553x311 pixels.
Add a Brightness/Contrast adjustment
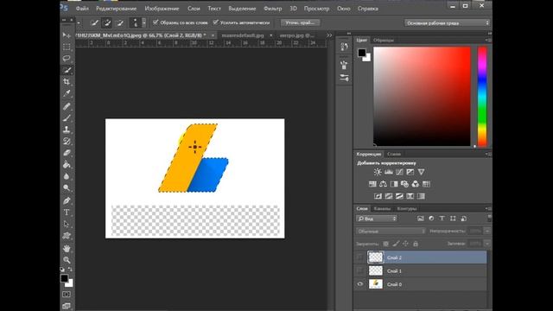(378, 172)
